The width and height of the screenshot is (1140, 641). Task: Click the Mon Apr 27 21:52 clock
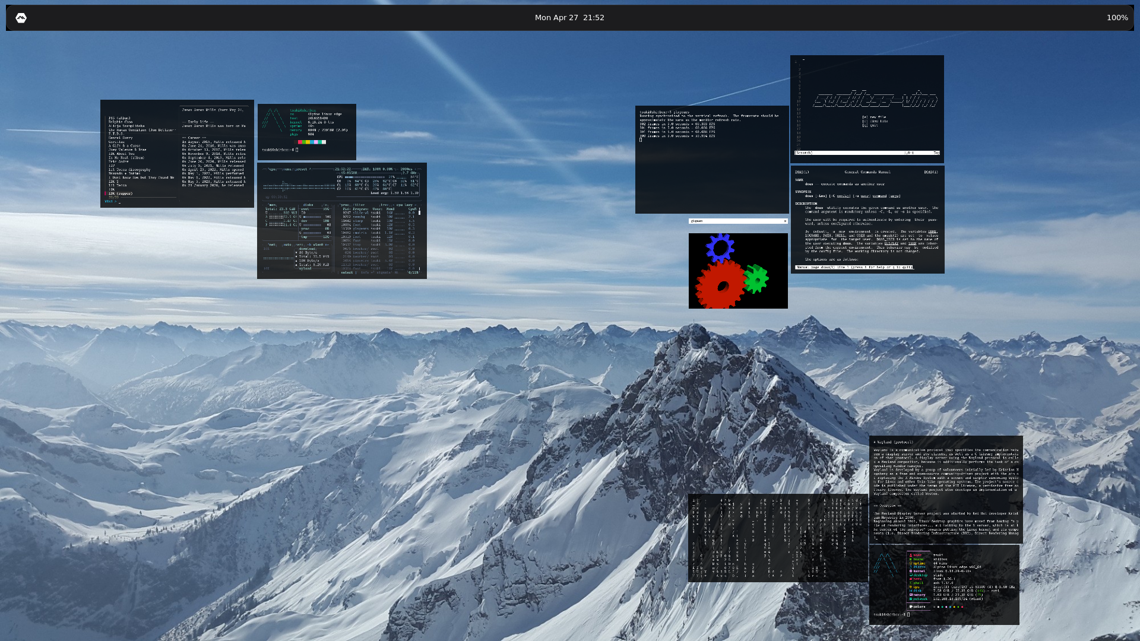point(569,18)
